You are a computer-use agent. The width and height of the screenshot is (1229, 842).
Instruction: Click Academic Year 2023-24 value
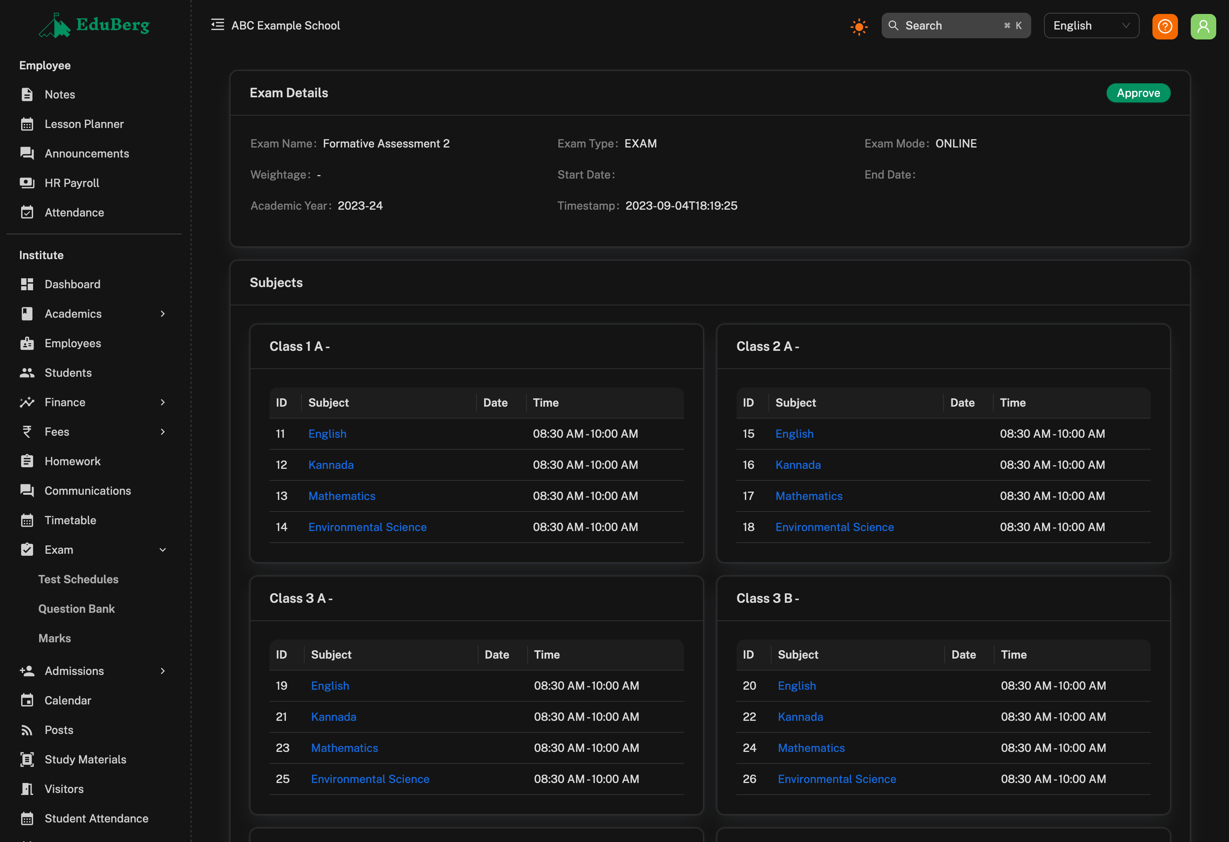click(x=360, y=206)
